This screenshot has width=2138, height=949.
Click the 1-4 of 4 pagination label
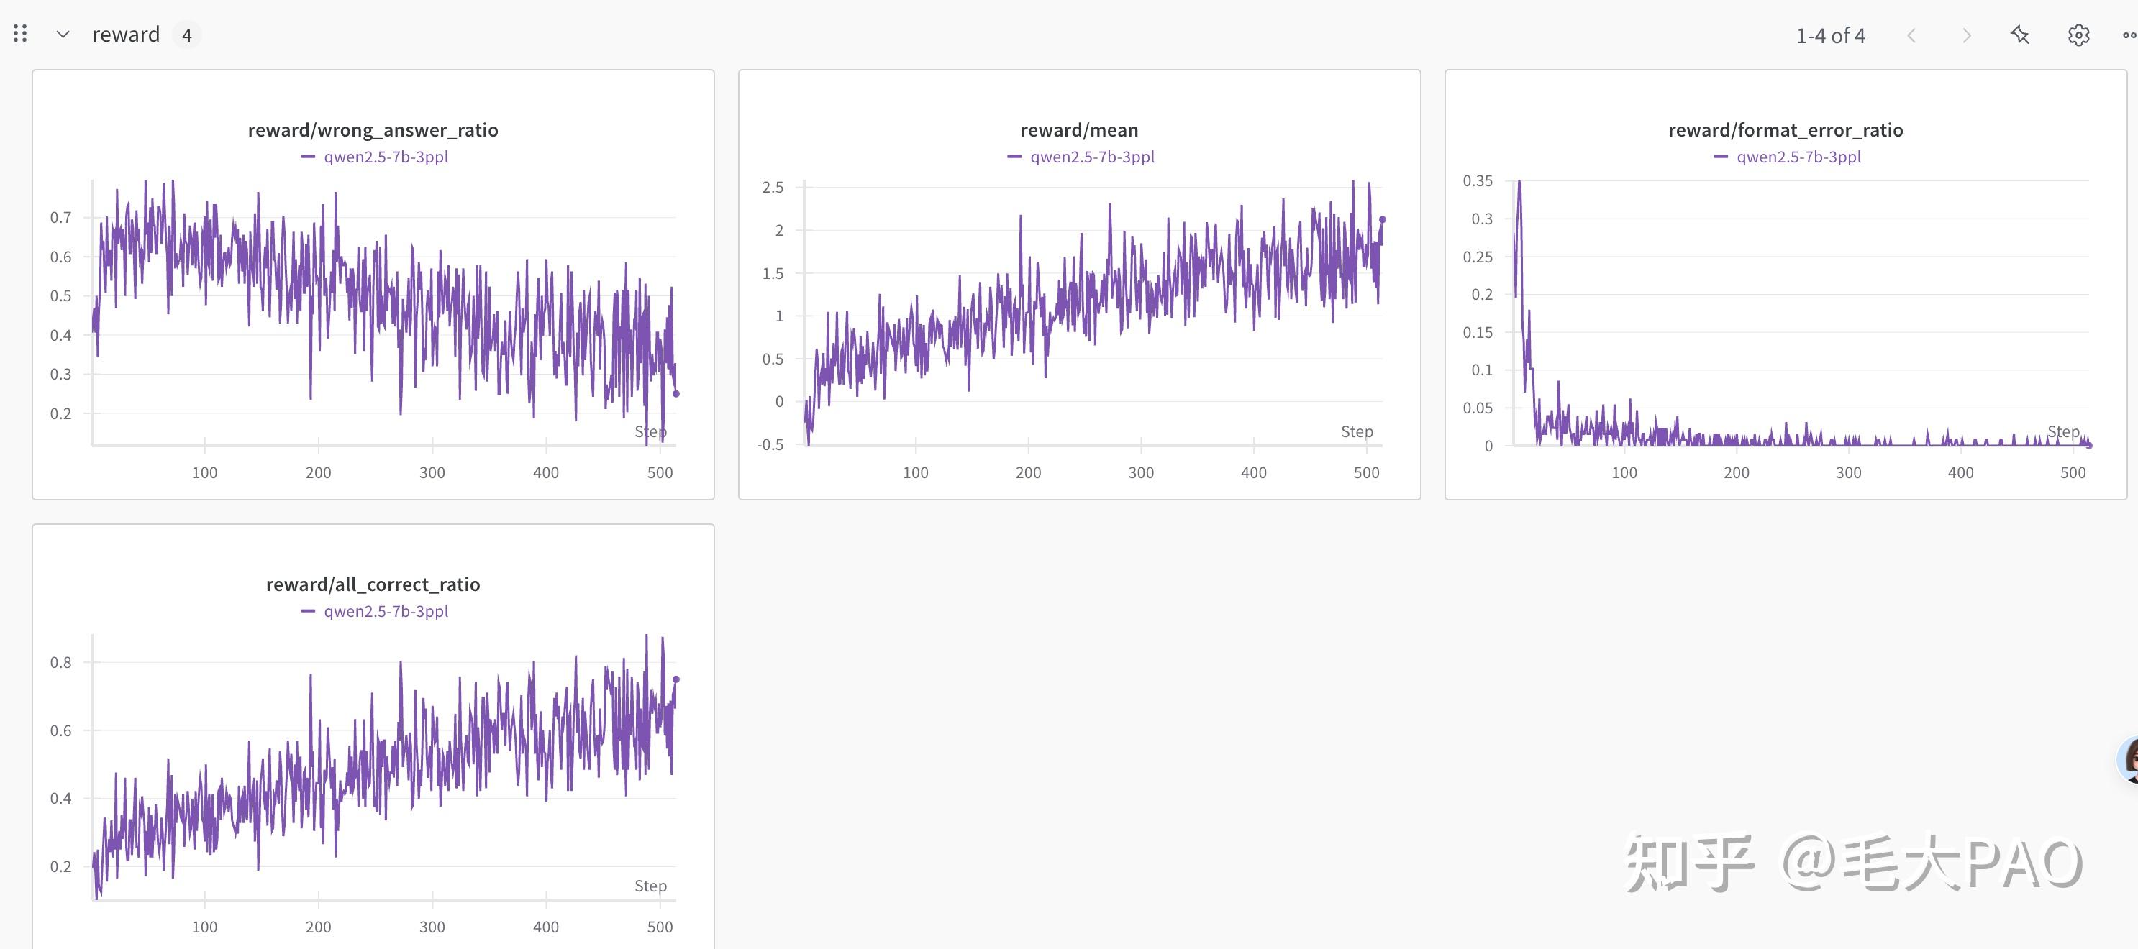(1830, 36)
